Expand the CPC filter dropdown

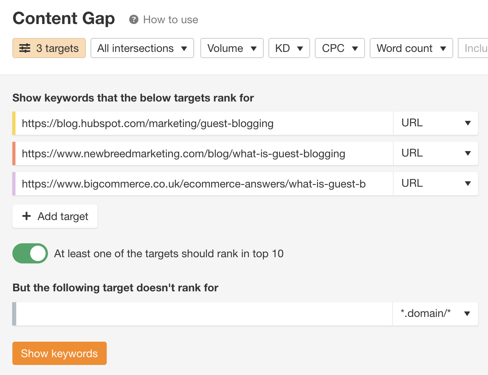[x=340, y=48]
